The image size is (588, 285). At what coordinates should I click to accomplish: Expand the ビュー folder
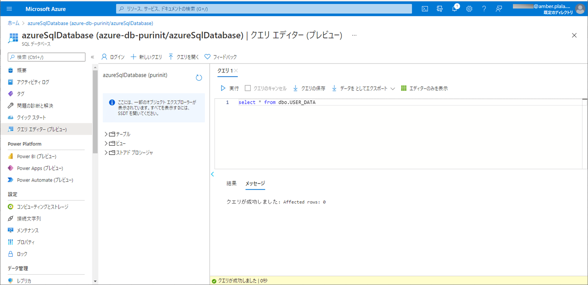point(106,143)
